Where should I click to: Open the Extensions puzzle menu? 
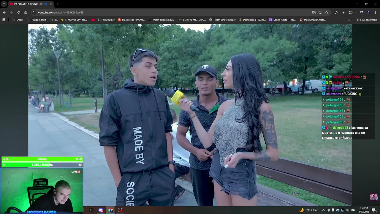pos(351,12)
